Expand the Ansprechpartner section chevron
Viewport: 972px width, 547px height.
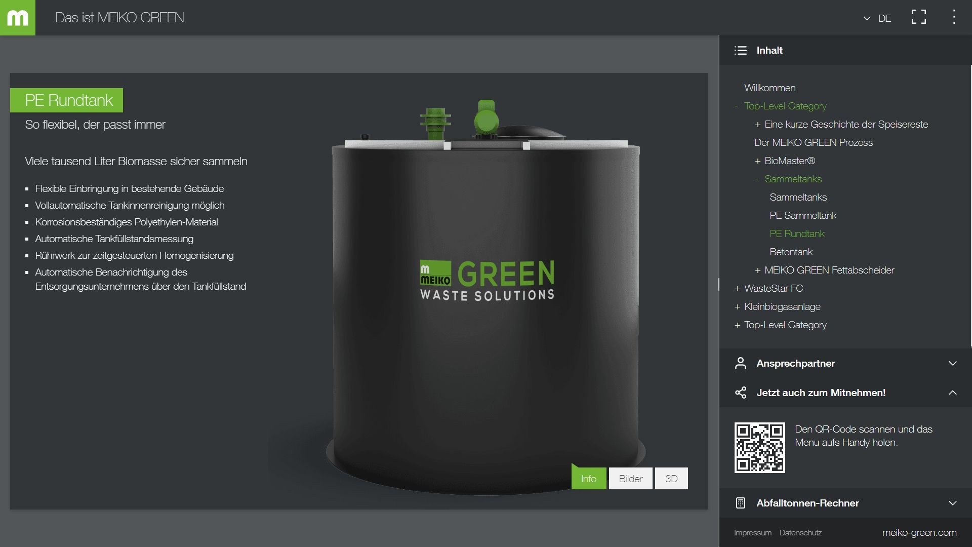[952, 363]
